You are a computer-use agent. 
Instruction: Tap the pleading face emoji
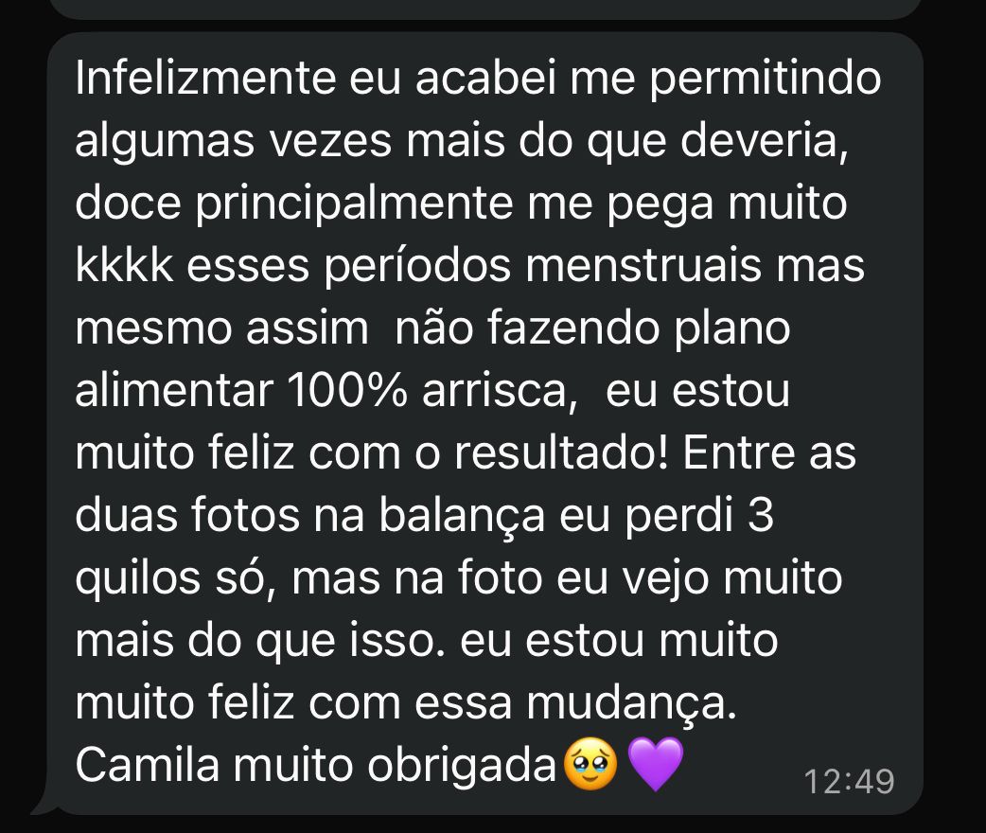(590, 764)
